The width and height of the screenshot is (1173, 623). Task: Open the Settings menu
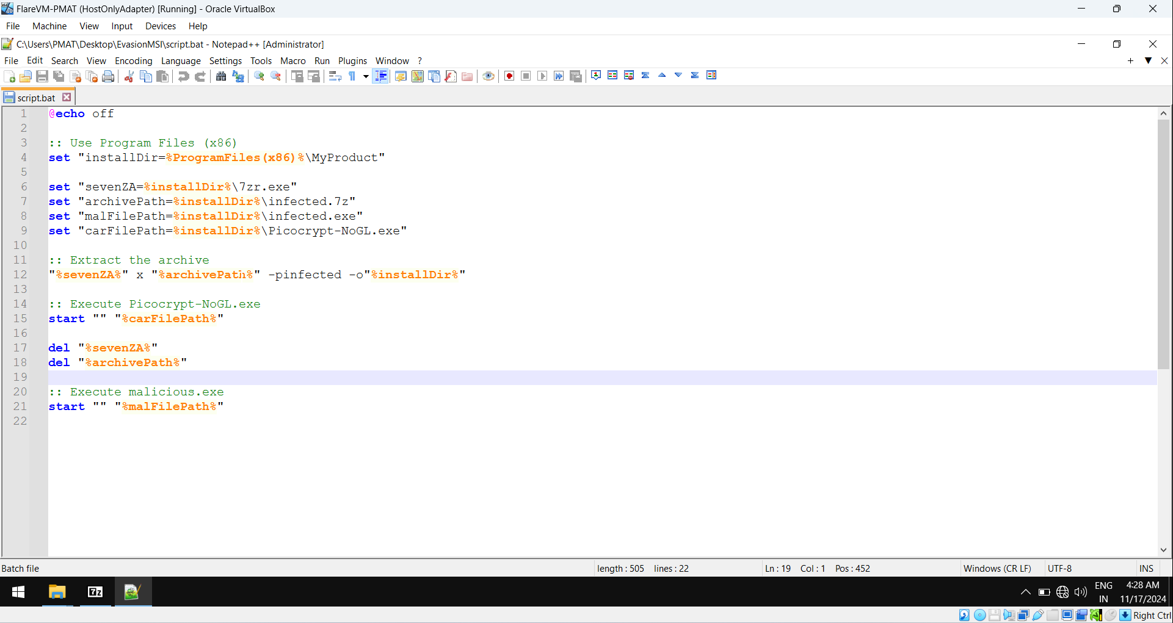click(225, 60)
